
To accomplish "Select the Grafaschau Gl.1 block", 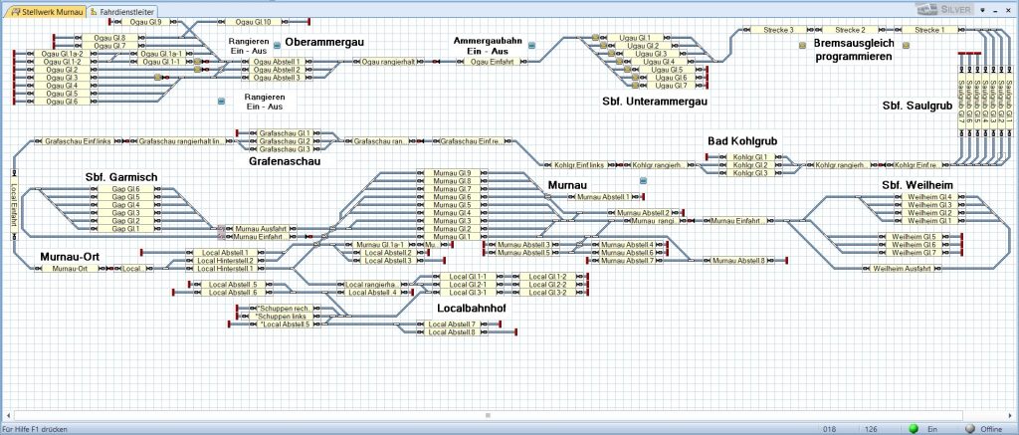I will coord(285,133).
